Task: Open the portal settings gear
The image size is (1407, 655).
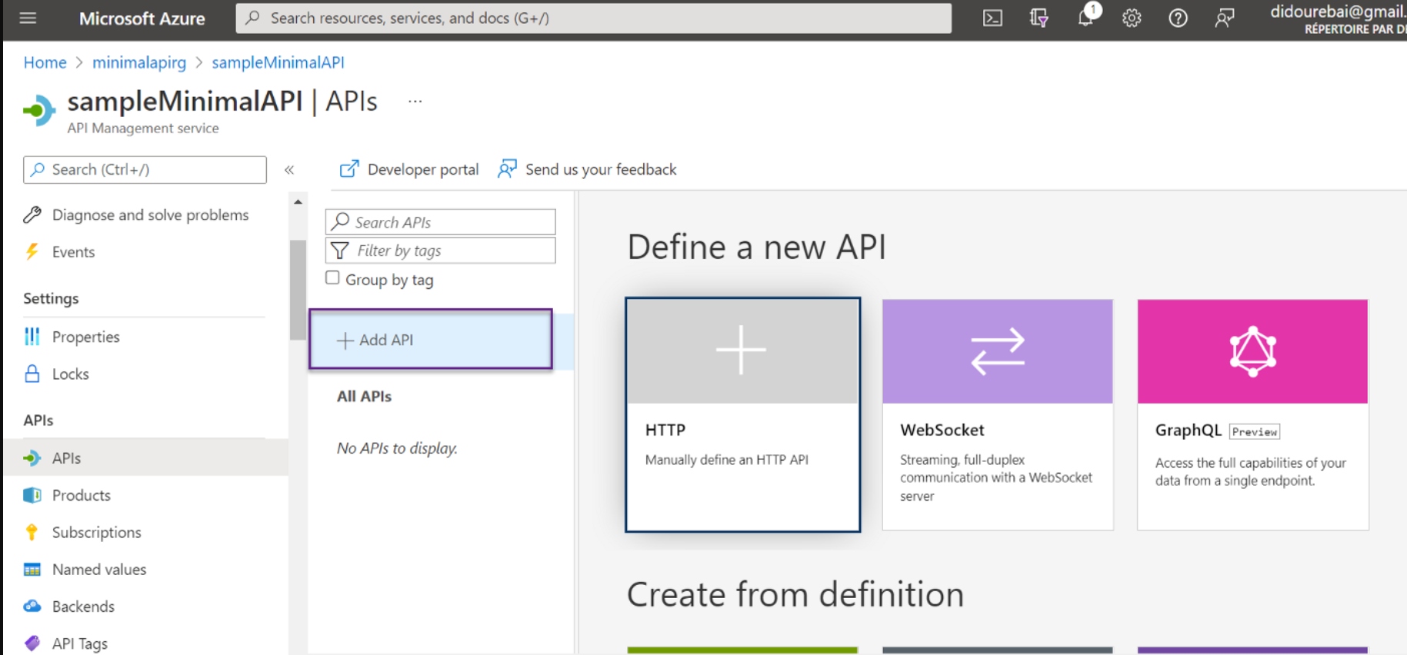Action: click(1131, 18)
